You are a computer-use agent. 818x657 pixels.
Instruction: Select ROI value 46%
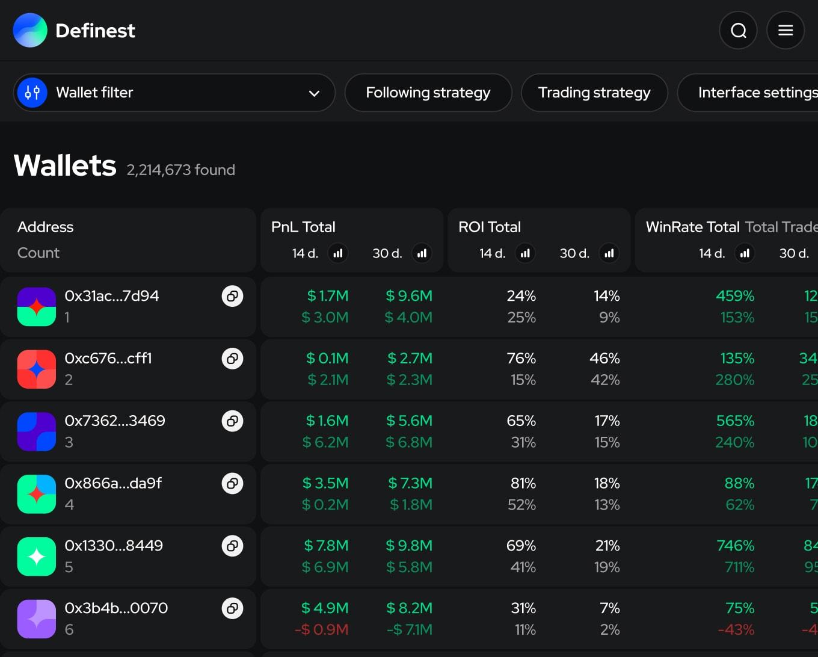604,359
